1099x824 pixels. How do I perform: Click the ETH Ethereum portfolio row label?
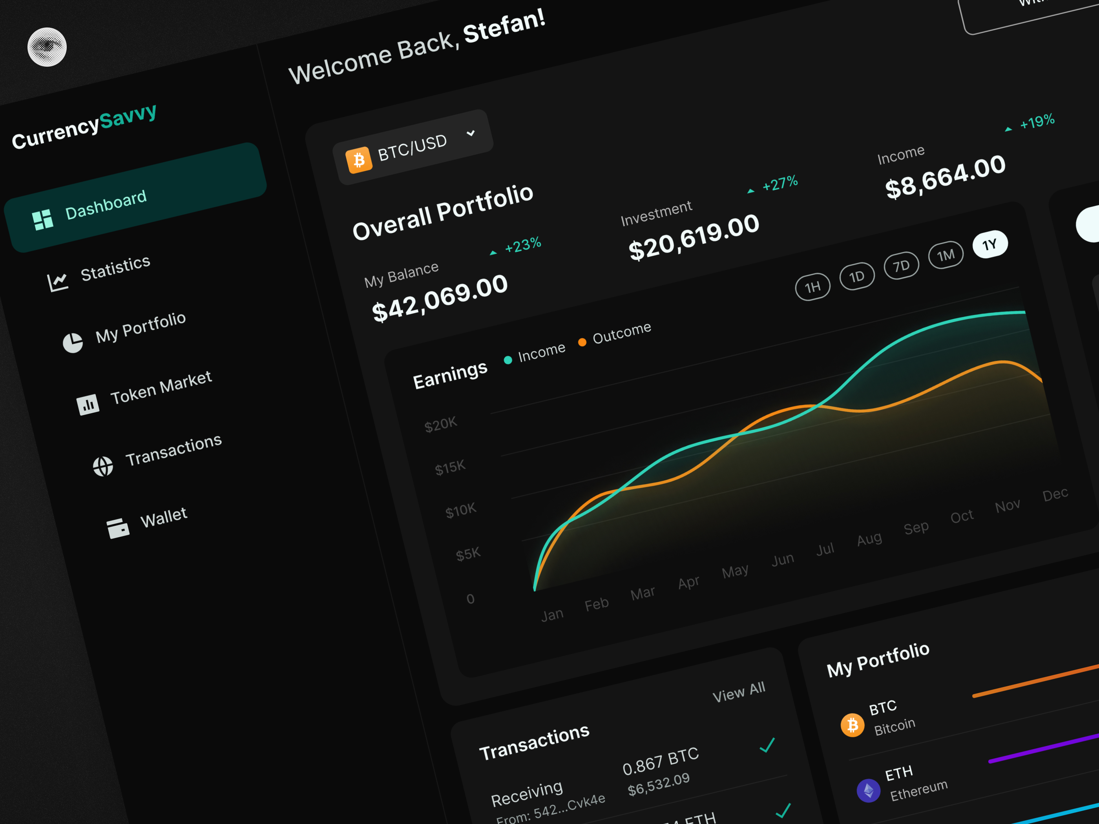coord(916,783)
